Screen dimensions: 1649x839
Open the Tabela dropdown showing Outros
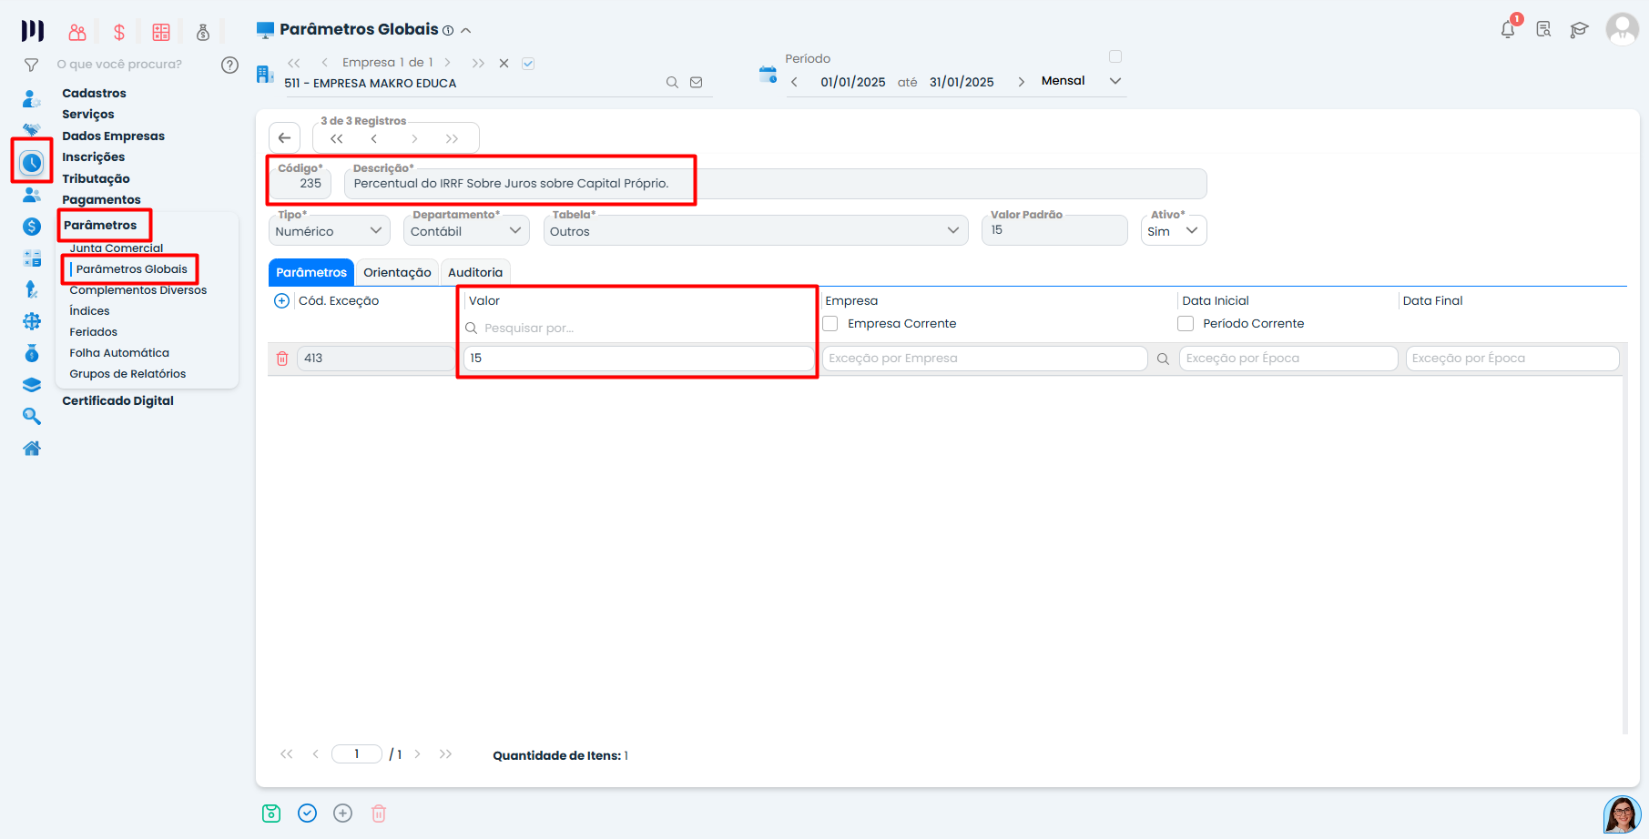pos(953,230)
